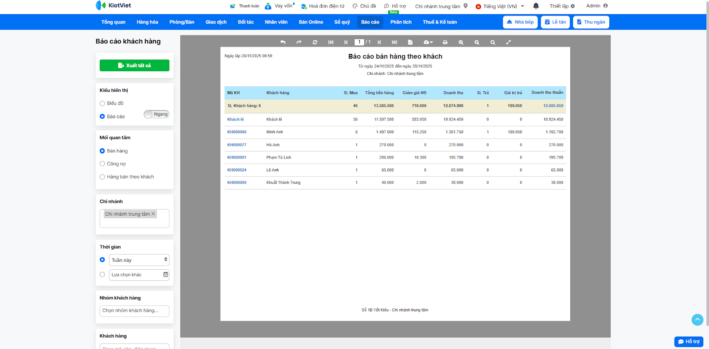Expand report to full screen
Viewport: 709px width, 349px height.
[x=508, y=43]
